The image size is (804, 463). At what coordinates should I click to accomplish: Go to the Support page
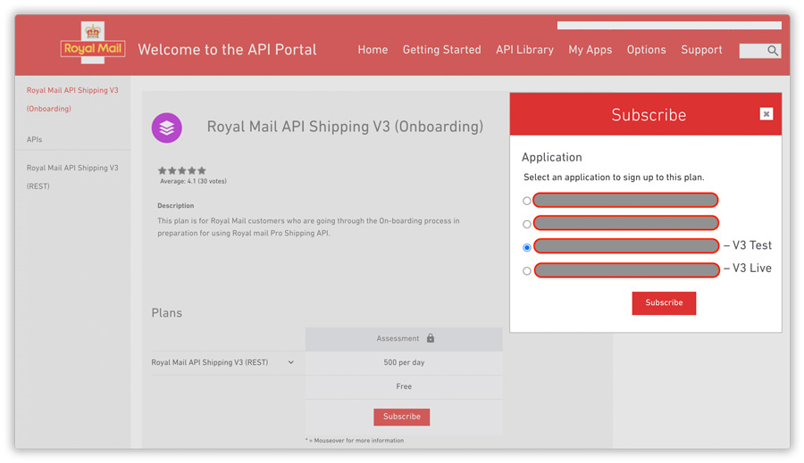point(701,50)
